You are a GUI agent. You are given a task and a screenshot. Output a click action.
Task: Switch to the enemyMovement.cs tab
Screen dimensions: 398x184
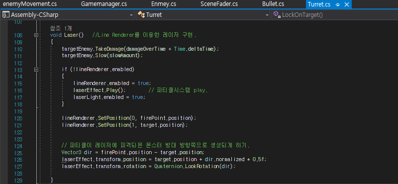[x=30, y=4]
